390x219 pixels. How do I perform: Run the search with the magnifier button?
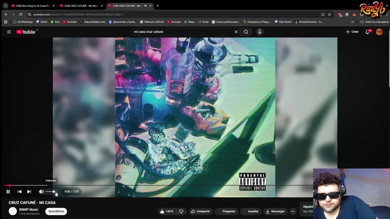tap(246, 32)
